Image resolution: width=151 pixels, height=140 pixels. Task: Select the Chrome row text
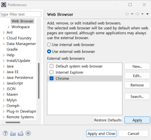[62, 78]
